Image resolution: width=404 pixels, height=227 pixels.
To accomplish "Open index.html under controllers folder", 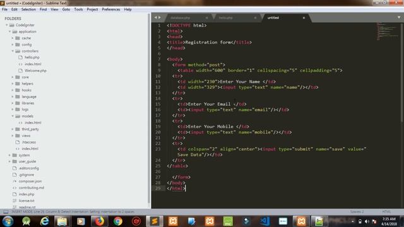I will 33,64.
